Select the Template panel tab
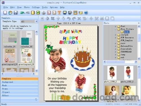 [20, 79]
